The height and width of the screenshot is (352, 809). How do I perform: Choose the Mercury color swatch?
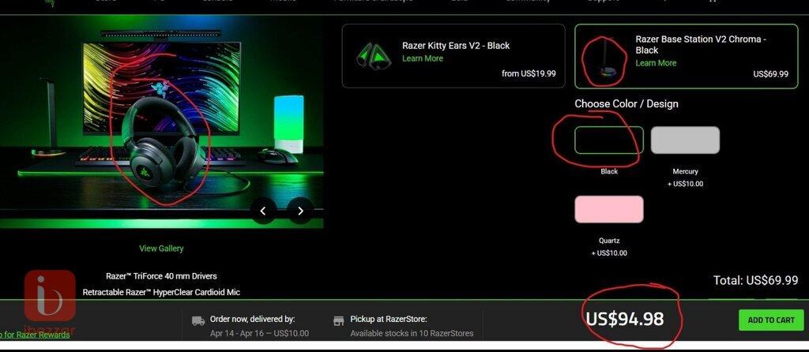(685, 140)
